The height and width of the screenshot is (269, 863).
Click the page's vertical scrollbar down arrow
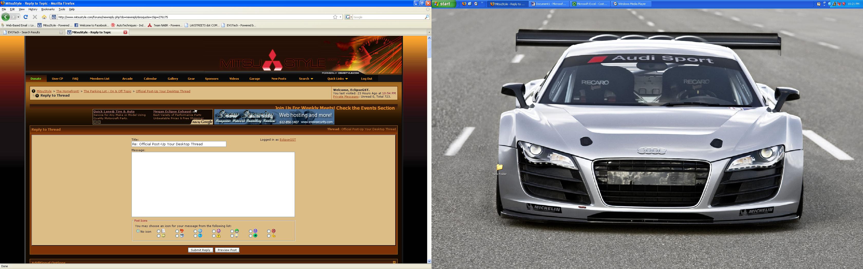coord(429,261)
